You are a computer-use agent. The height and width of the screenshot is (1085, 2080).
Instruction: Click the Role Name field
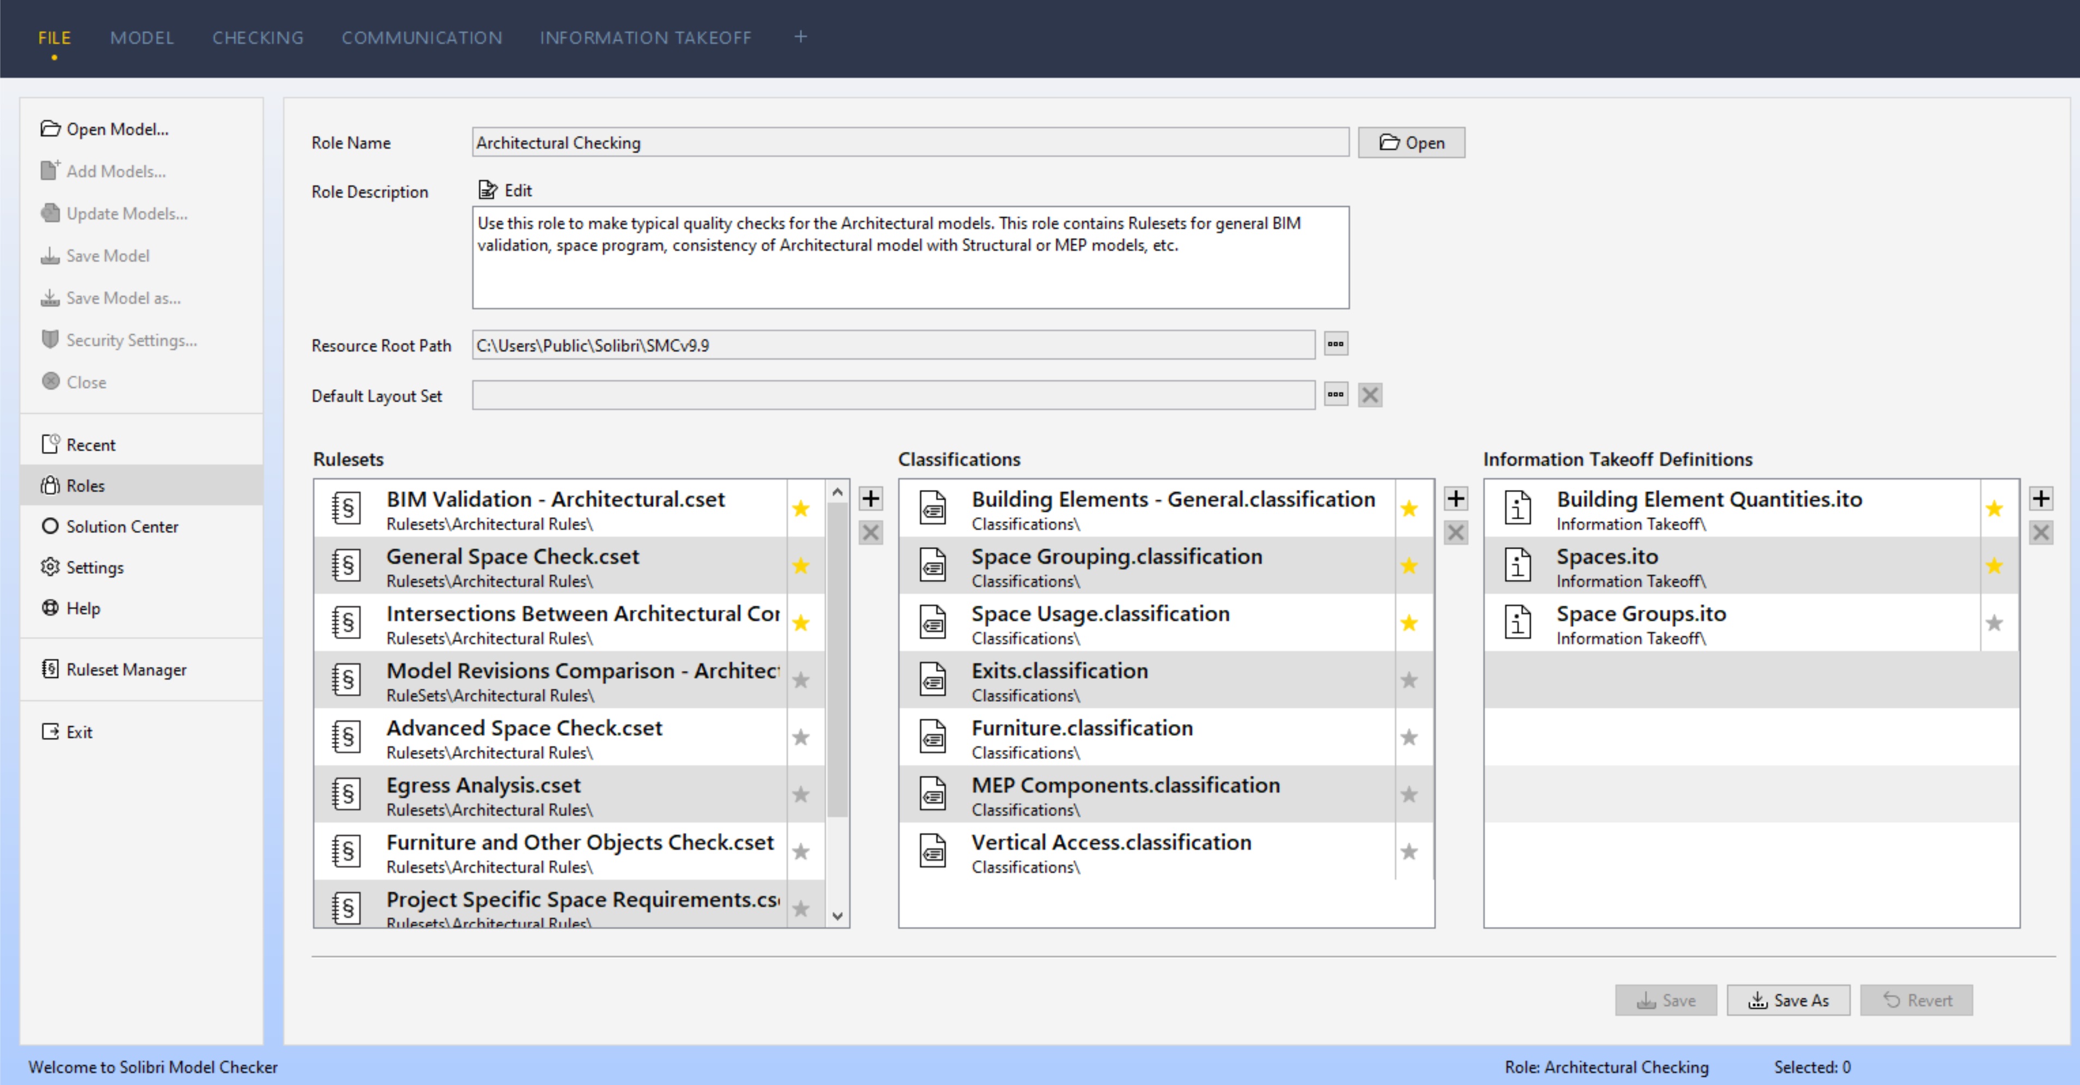click(x=910, y=143)
